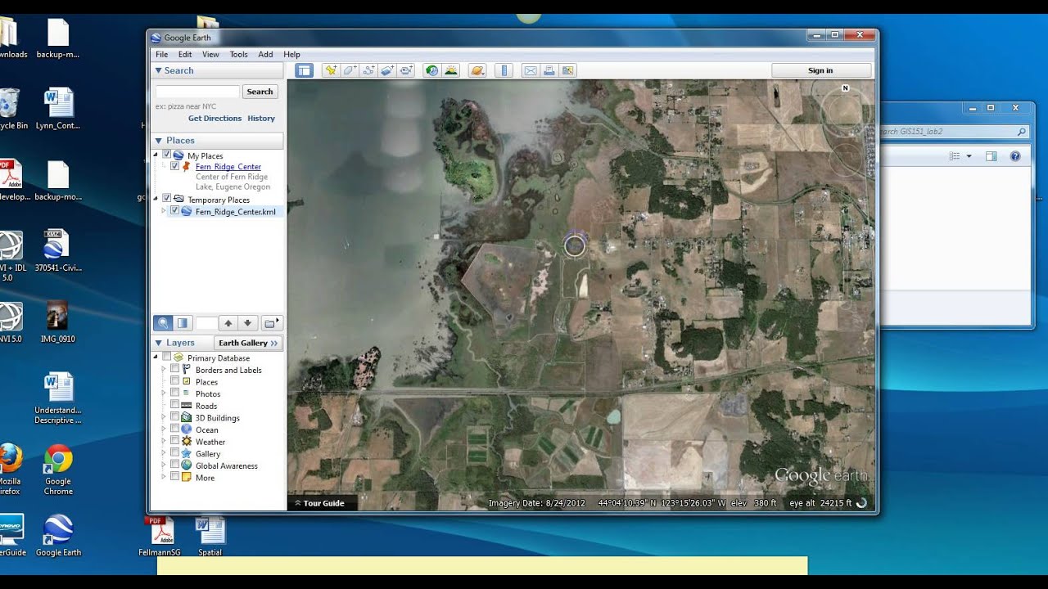Viewport: 1048px width, 589px height.
Task: Expand the Gallery layer node
Action: [164, 453]
